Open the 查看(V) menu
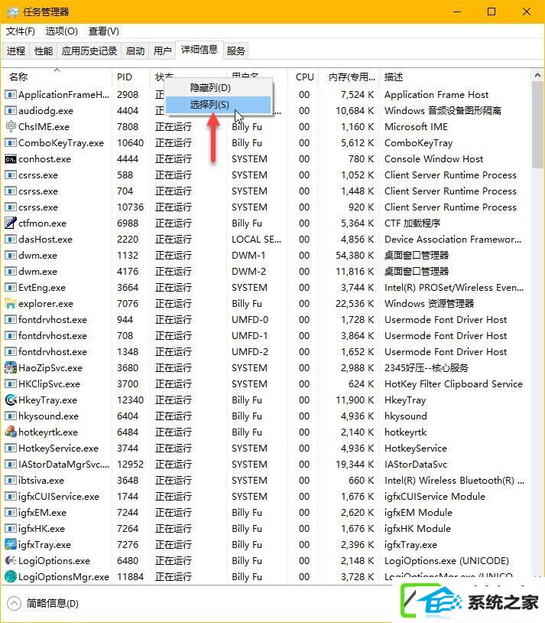Viewport: 545px width, 623px height. point(104,31)
